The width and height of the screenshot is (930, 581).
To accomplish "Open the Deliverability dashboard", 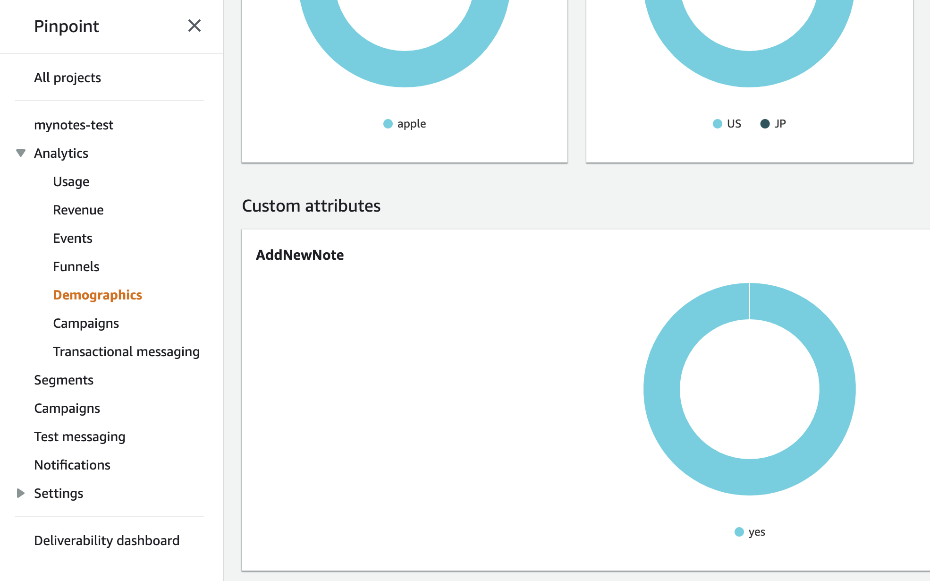I will tap(107, 540).
